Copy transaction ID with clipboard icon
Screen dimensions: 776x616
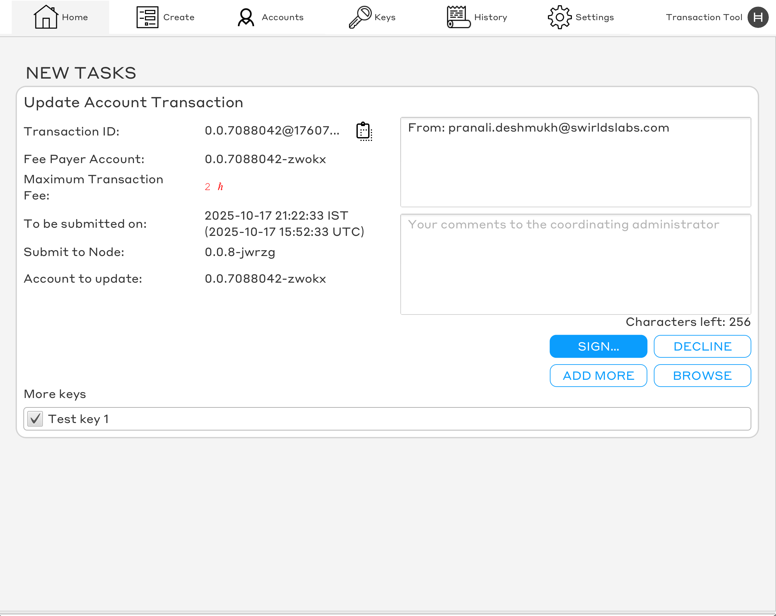click(364, 131)
